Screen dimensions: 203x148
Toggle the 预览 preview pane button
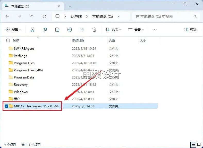pos(190,30)
